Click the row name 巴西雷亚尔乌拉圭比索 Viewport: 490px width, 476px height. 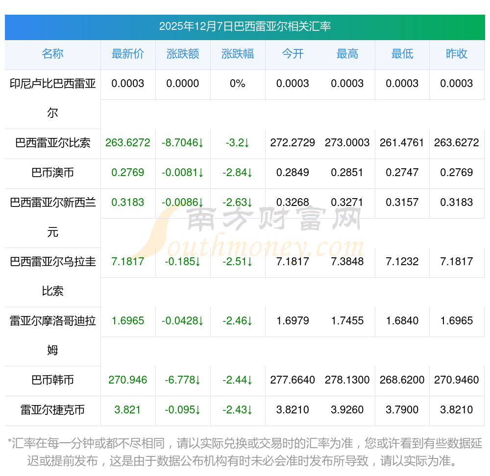52,276
